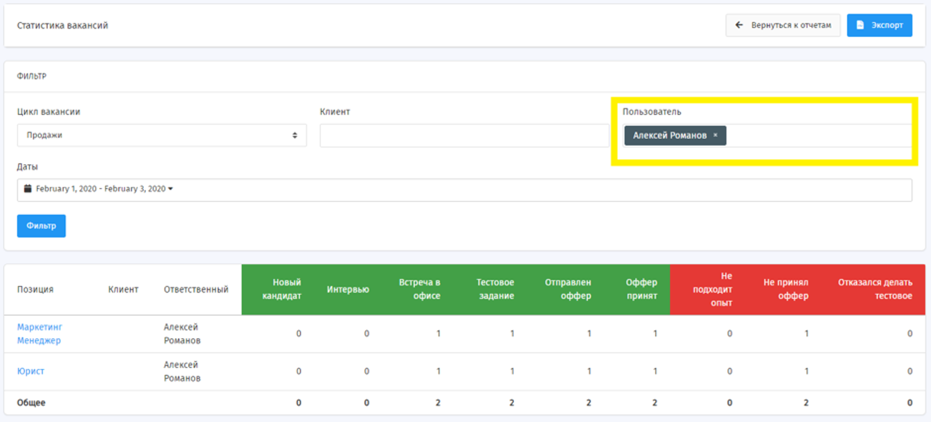This screenshot has height=422, width=931.
Task: Click the calendar icon in the dates field
Action: (x=28, y=188)
